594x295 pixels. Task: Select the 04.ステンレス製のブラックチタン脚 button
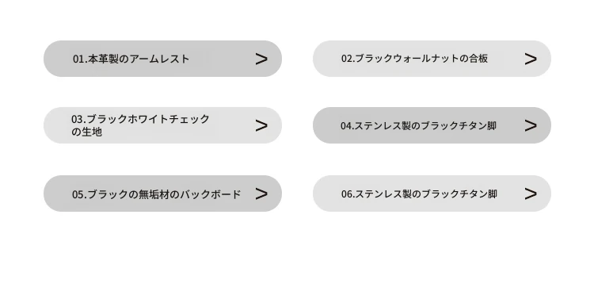pos(432,125)
